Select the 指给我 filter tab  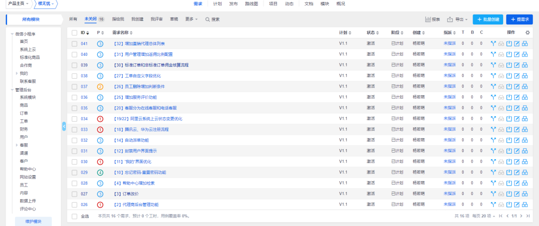[118, 19]
